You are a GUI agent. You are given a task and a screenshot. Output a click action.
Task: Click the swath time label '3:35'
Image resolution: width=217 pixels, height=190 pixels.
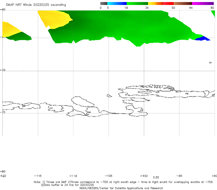(x=156, y=177)
